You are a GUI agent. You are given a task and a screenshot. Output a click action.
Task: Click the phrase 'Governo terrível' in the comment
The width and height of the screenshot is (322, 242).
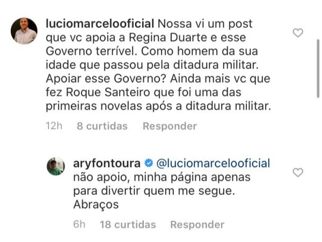91,51
